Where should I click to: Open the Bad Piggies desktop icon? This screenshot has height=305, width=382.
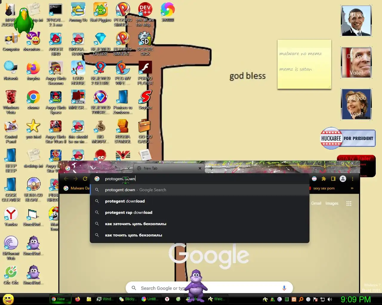(x=100, y=13)
